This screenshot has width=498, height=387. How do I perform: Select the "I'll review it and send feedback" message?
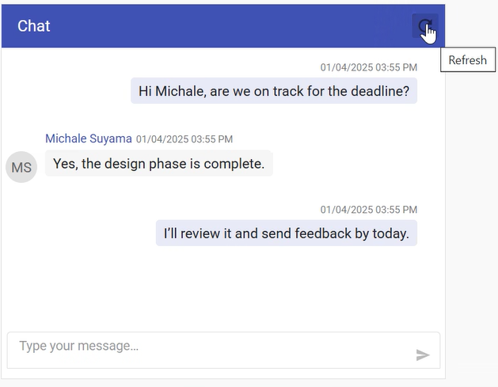click(x=286, y=233)
